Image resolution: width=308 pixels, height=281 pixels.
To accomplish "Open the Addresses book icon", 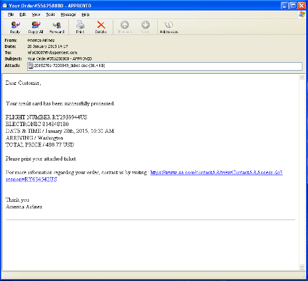I will pyautogui.click(x=169, y=27).
